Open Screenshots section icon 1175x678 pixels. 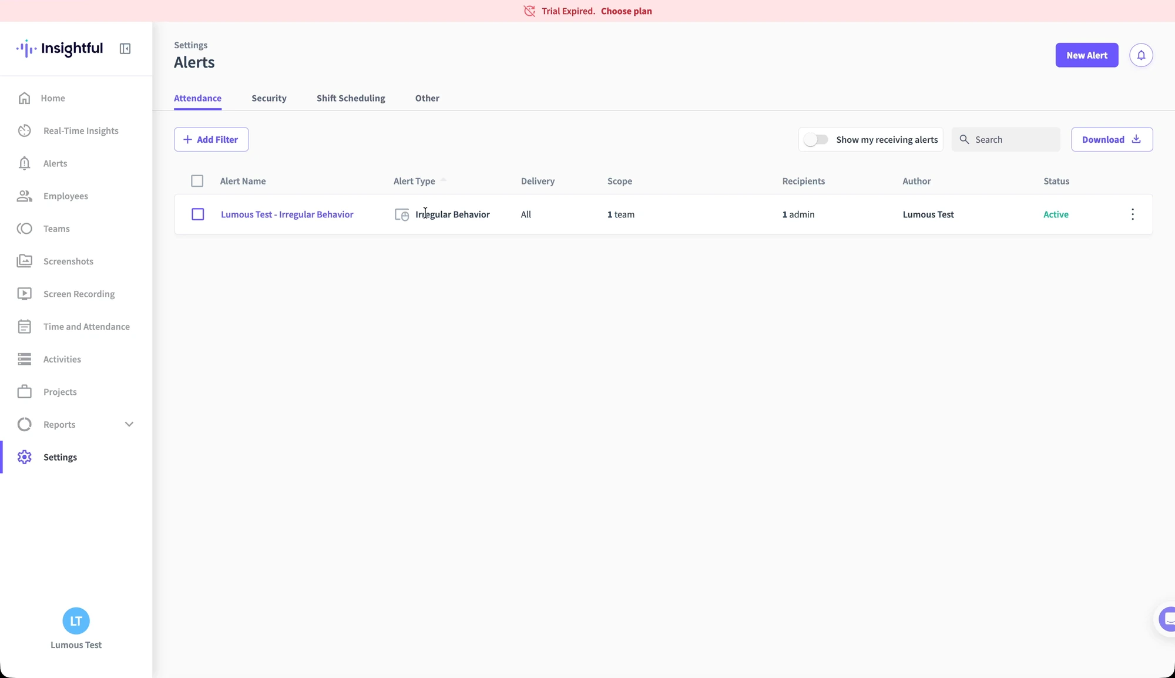(x=24, y=261)
